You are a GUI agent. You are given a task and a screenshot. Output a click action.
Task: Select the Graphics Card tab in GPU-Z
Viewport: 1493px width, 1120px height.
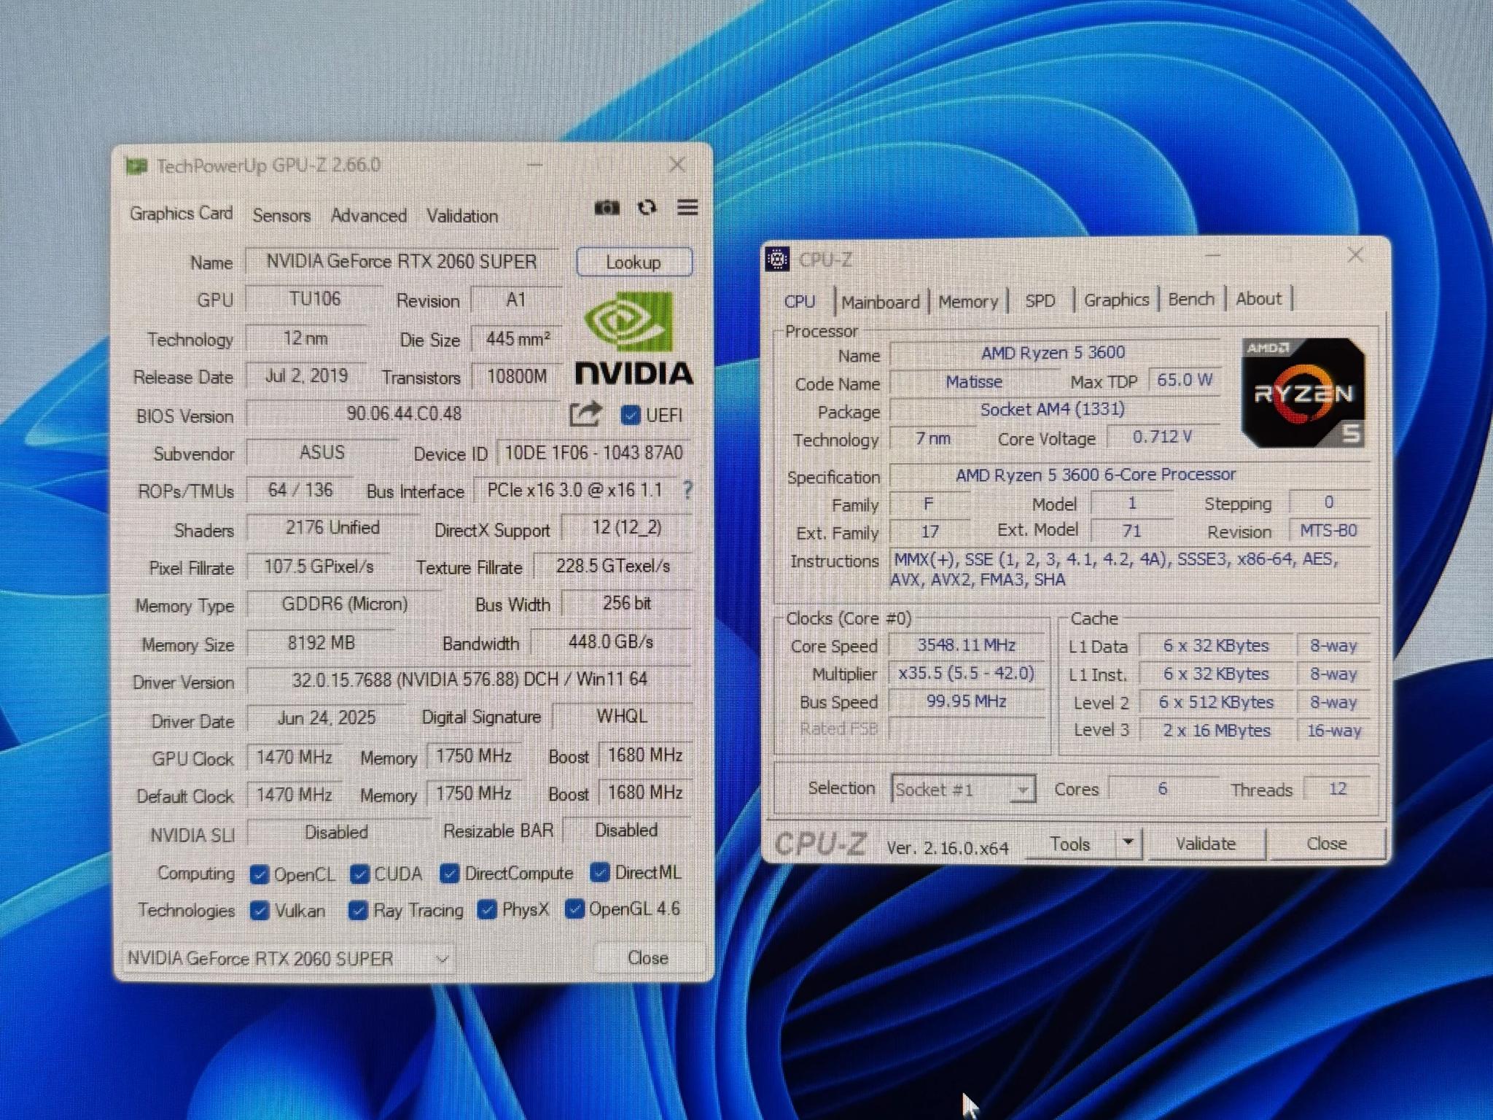point(182,214)
